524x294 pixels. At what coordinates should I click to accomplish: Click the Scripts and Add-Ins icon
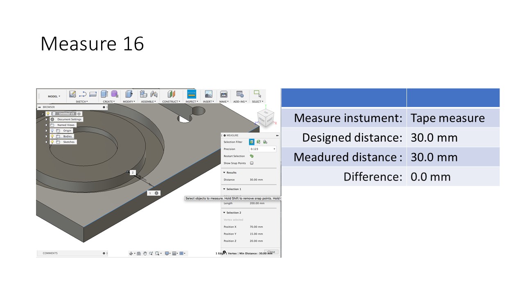[240, 94]
